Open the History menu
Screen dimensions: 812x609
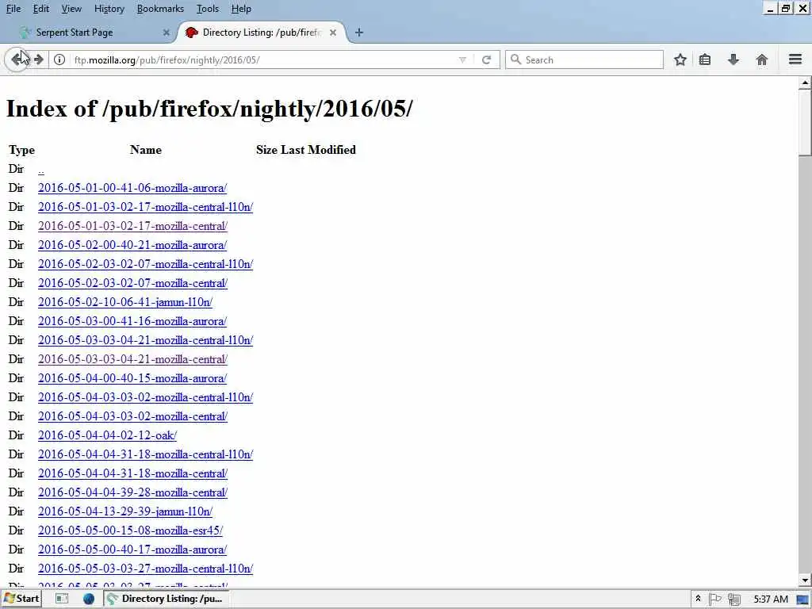pyautogui.click(x=109, y=9)
